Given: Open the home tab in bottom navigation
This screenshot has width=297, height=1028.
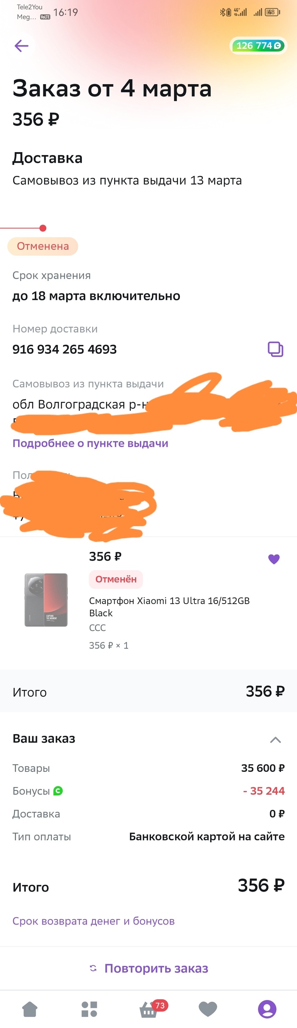Looking at the screenshot, I should point(30,1009).
